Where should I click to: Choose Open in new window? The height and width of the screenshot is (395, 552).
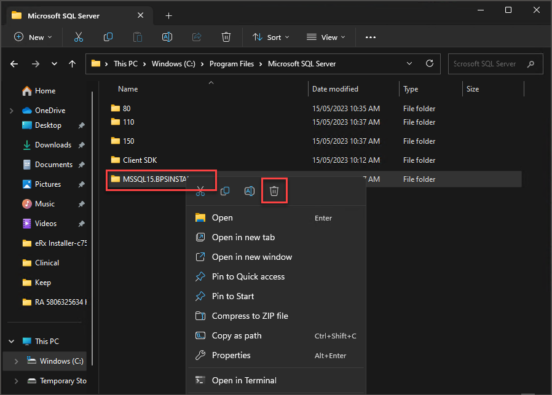276,257
